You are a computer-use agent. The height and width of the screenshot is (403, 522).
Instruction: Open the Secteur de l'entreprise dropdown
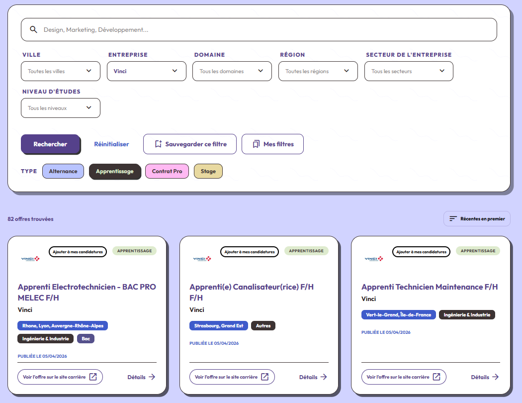409,71
